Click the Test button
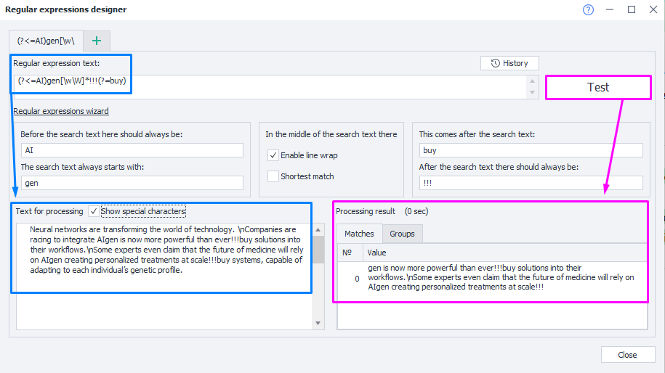Viewport: 665px width, 373px height. click(597, 87)
